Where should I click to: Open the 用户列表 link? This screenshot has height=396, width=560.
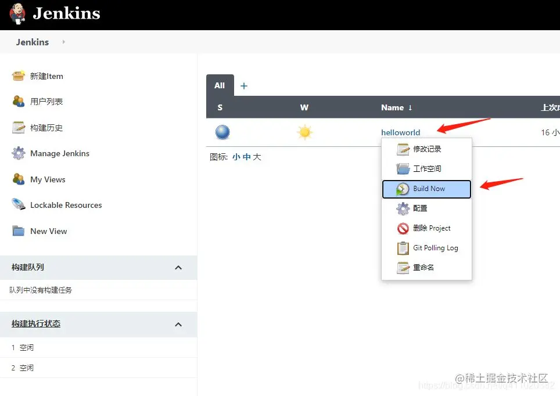(x=46, y=102)
